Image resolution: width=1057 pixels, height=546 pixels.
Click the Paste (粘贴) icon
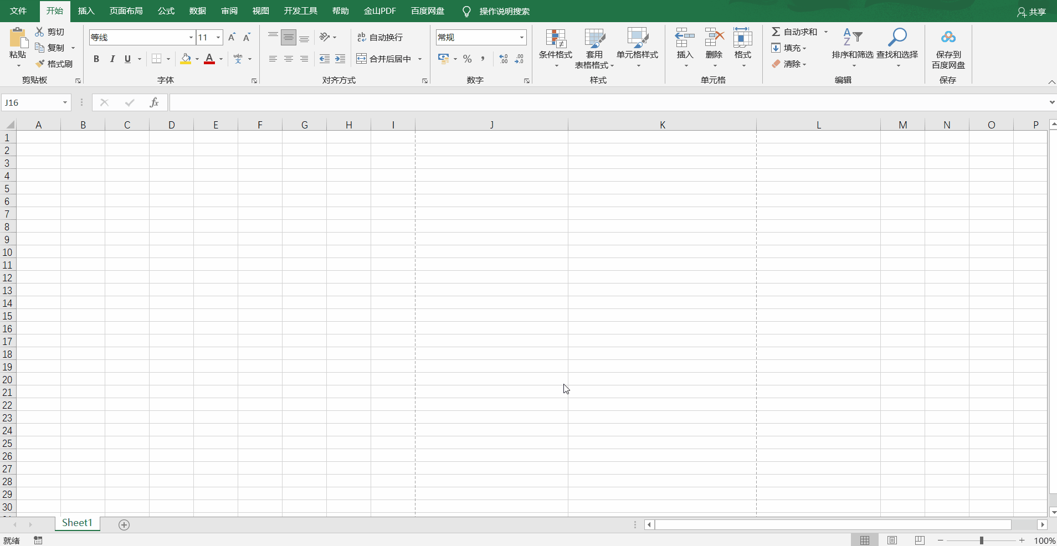pyautogui.click(x=18, y=38)
